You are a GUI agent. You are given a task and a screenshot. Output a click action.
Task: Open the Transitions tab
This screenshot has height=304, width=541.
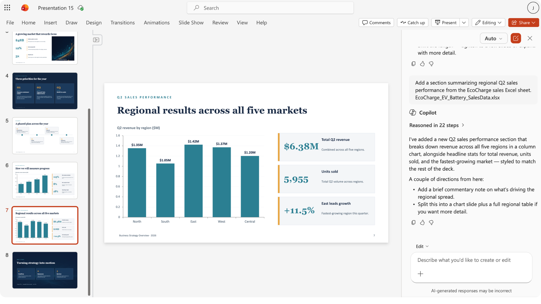click(x=123, y=23)
